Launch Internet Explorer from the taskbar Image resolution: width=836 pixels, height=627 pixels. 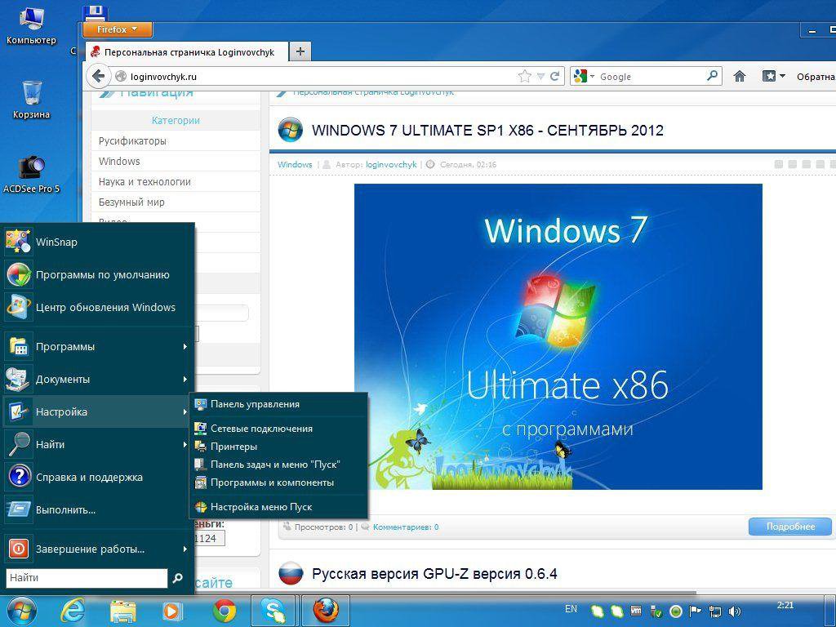(73, 610)
